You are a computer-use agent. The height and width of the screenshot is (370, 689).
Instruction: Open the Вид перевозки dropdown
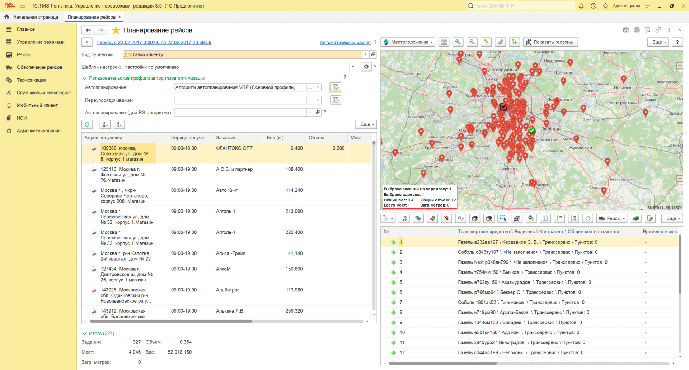365,55
